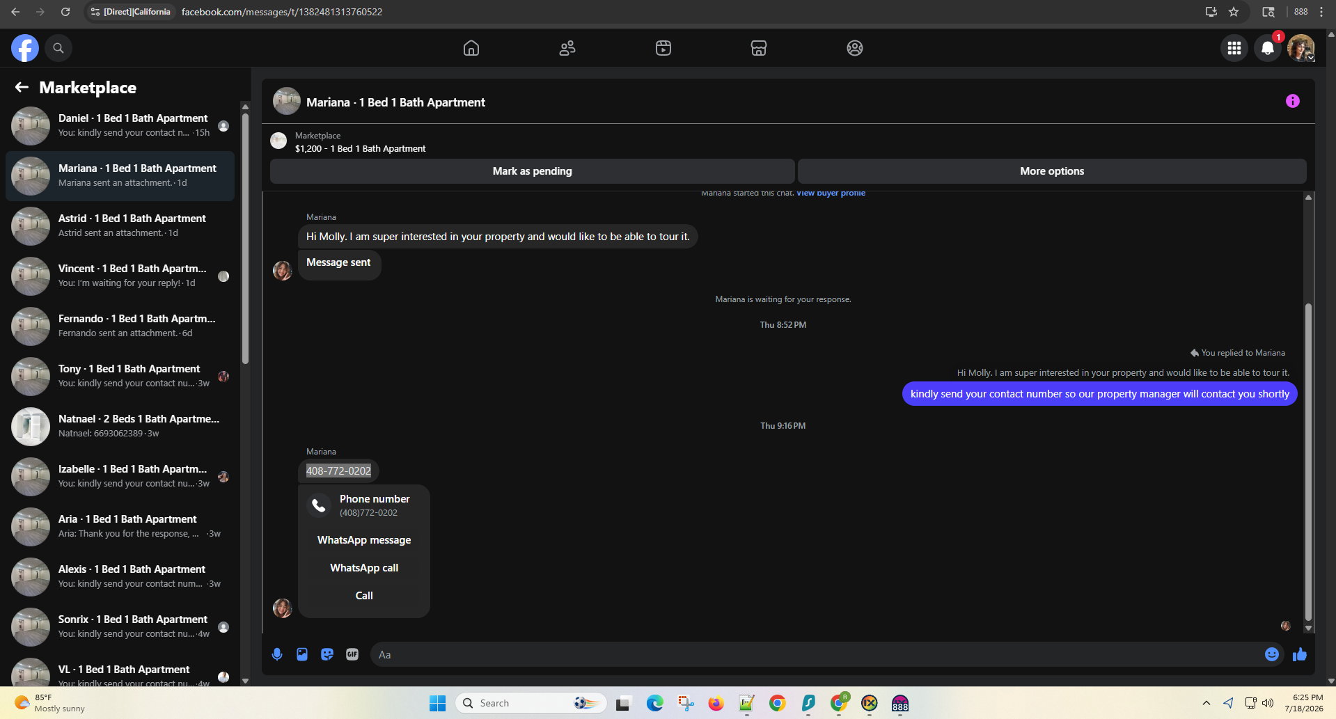1336x719 pixels.
Task: Open account menu from profile picture
Action: [1301, 48]
